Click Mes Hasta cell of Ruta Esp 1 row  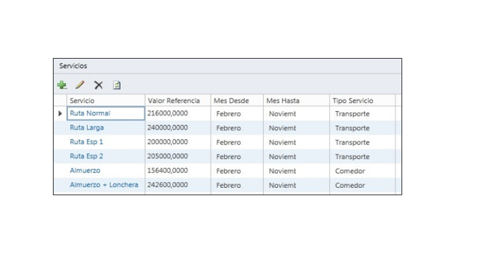(x=296, y=142)
